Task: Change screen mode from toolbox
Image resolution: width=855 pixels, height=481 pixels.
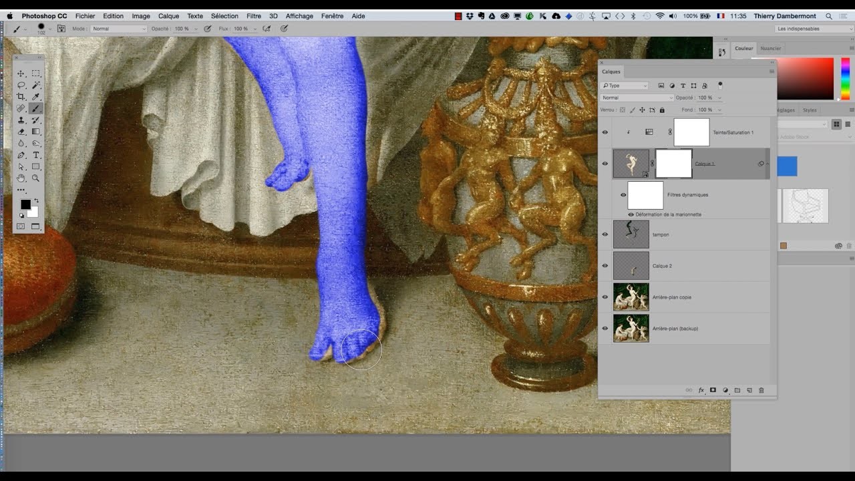Action: (36, 226)
